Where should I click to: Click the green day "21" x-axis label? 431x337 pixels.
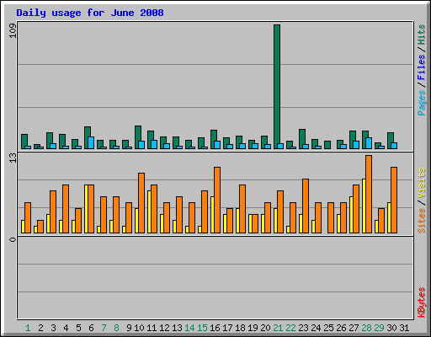[278, 328]
